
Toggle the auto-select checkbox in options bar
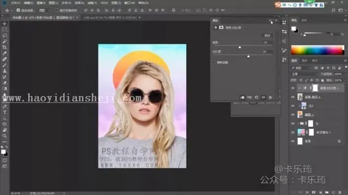18,10
